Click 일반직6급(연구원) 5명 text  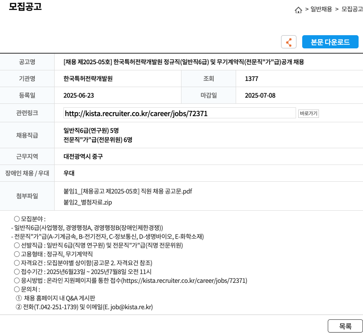click(91, 131)
